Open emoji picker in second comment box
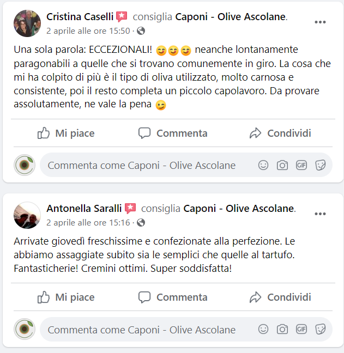344x353 pixels. pyautogui.click(x=263, y=330)
